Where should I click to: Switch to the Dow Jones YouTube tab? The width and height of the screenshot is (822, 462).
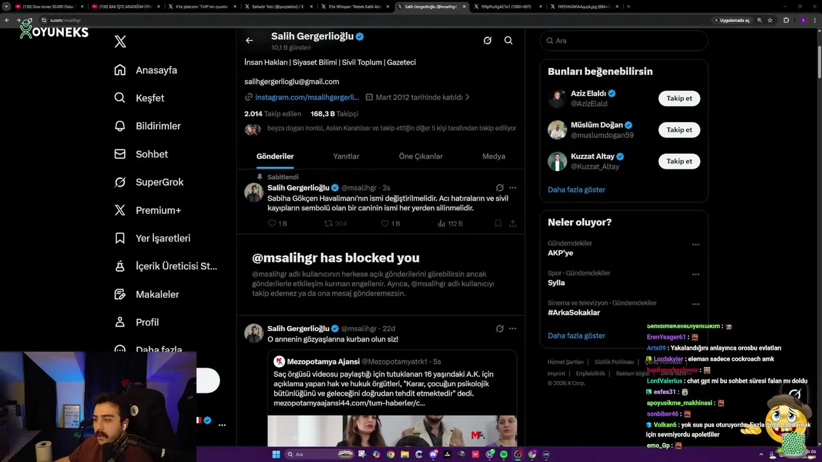[49, 6]
